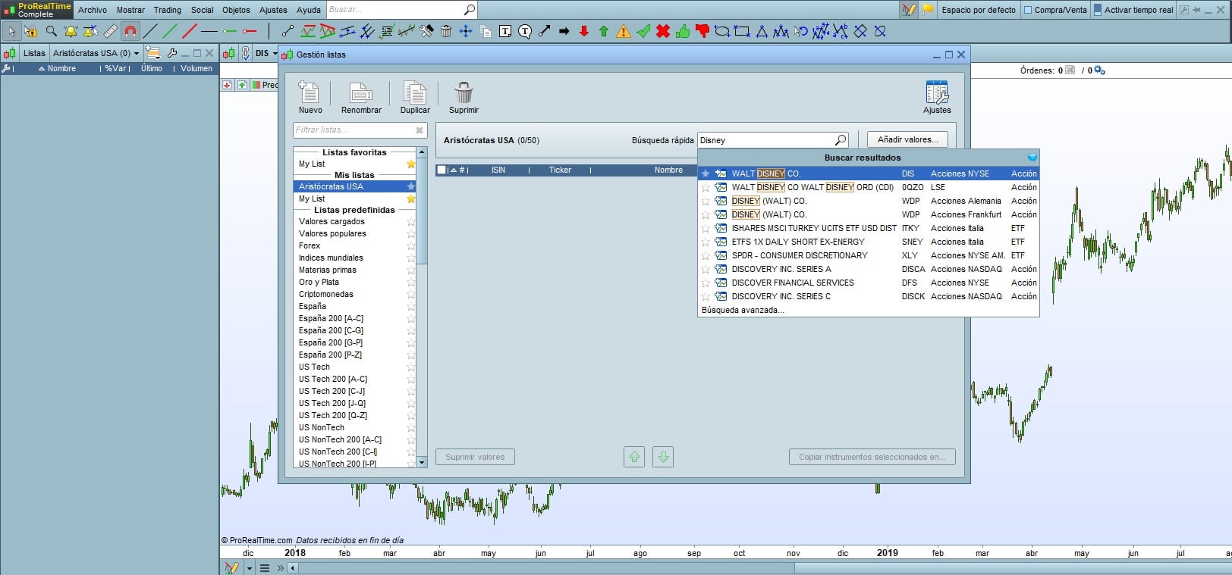The width and height of the screenshot is (1232, 575).
Task: Open the DIS ticker dropdown arrow
Action: [x=275, y=53]
